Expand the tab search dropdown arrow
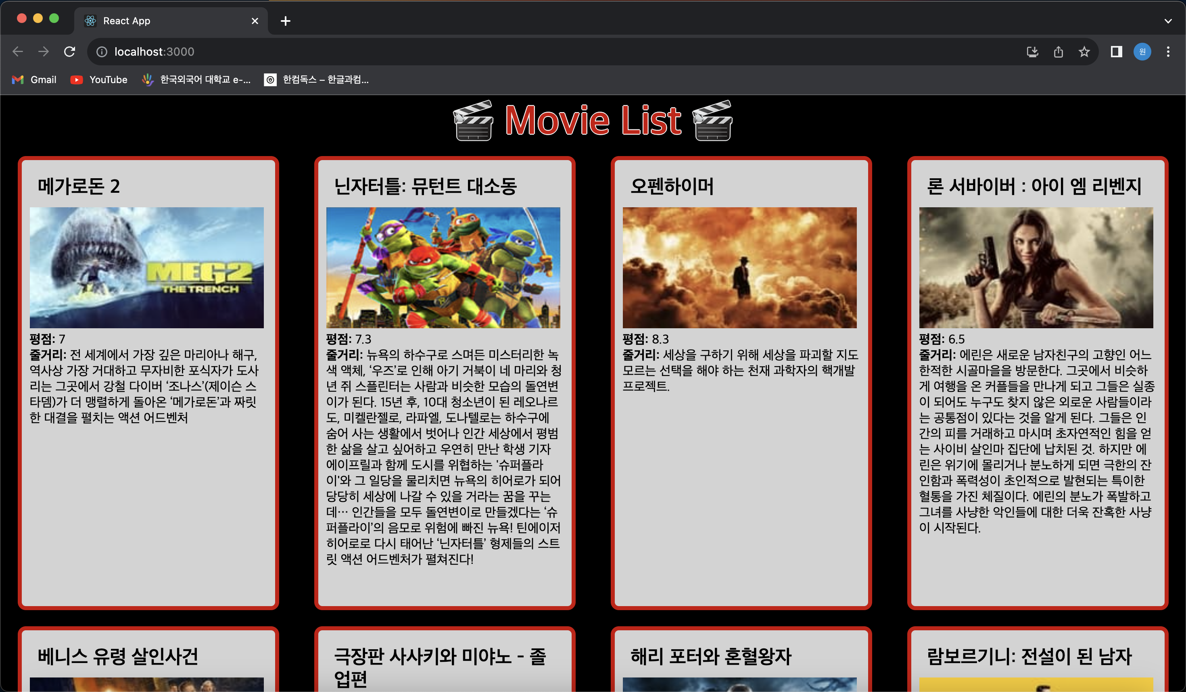Screen dimensions: 1186x692 pos(1168,21)
